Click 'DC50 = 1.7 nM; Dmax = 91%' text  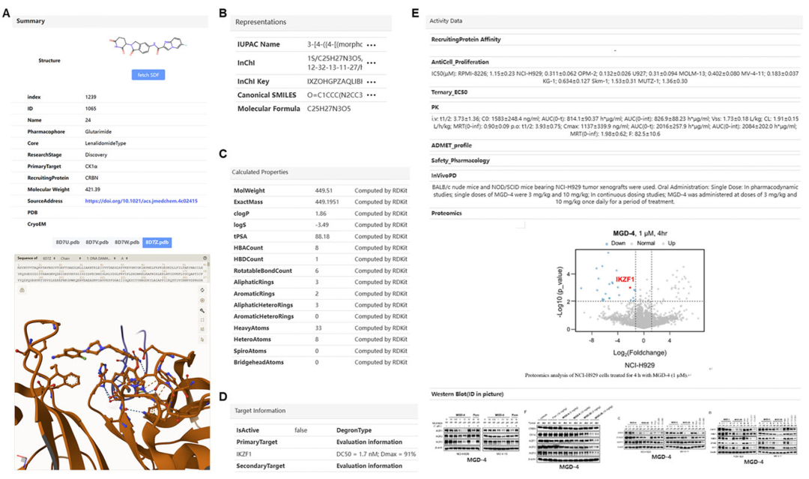[375, 454]
